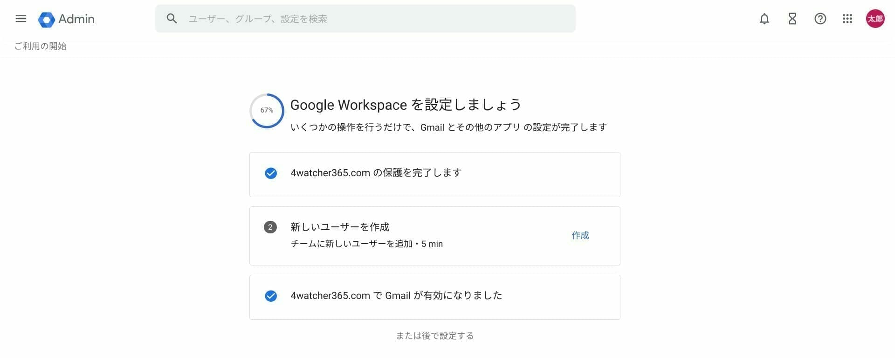The width and height of the screenshot is (895, 358).
Task: Click the checkmark for domain protection step
Action: tap(271, 173)
